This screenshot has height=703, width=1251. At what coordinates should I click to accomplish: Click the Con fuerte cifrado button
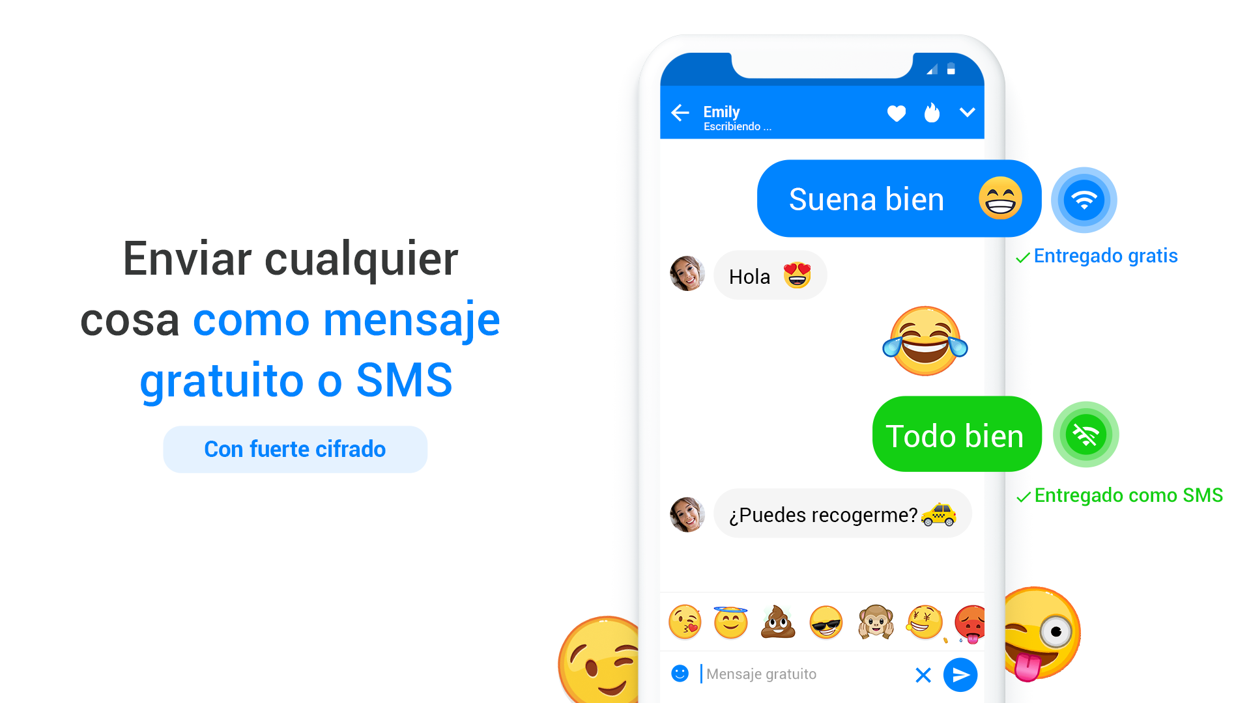(x=295, y=449)
